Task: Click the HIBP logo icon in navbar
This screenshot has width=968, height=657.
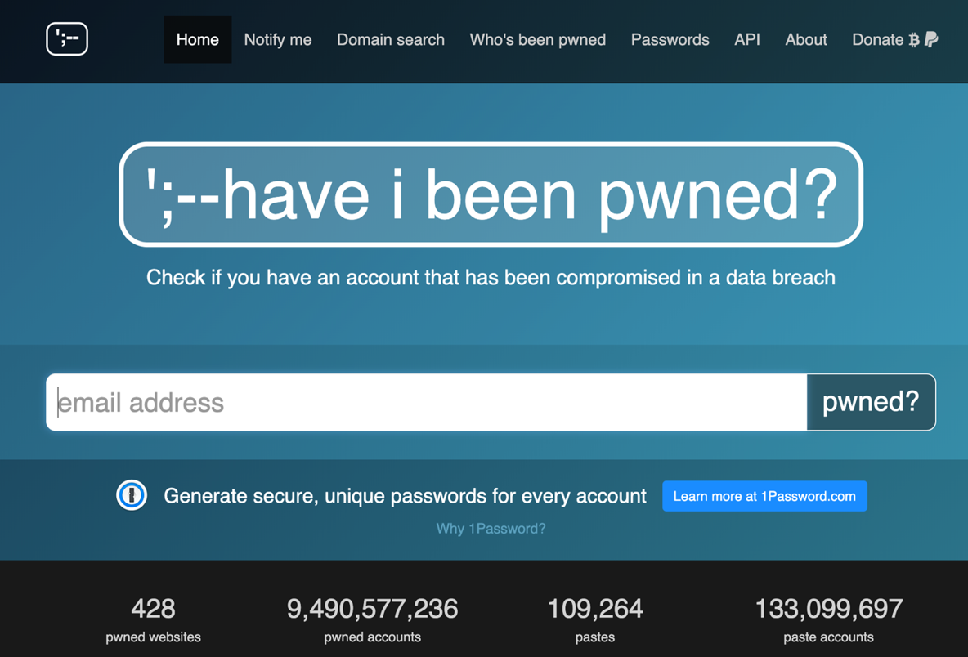Action: 67,39
